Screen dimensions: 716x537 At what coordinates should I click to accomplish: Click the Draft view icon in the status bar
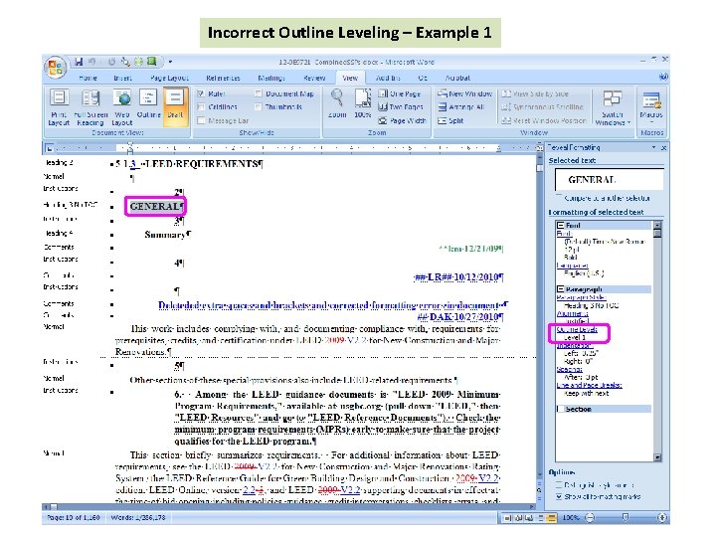(552, 518)
